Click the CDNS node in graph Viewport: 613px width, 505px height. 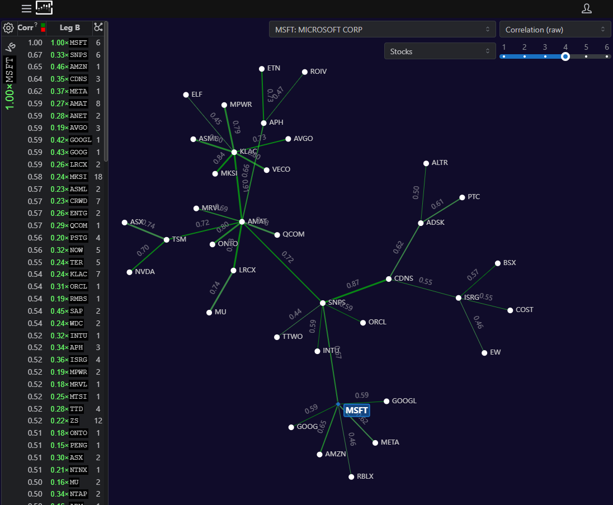tap(389, 279)
